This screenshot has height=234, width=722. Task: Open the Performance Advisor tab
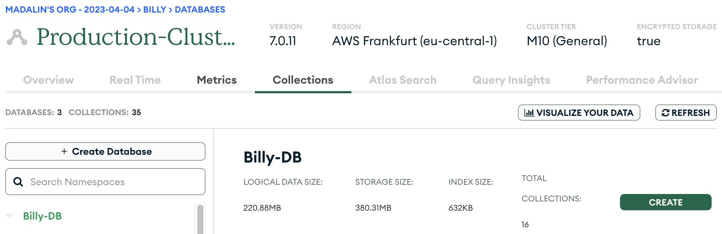(642, 80)
